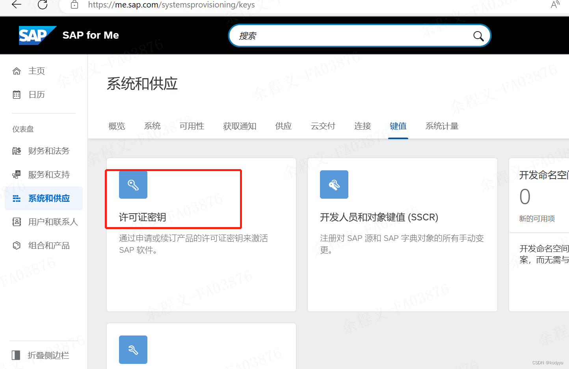Image resolution: width=569 pixels, height=369 pixels.
Task: Click the 财务和法务 sidebar icon
Action: 16,151
